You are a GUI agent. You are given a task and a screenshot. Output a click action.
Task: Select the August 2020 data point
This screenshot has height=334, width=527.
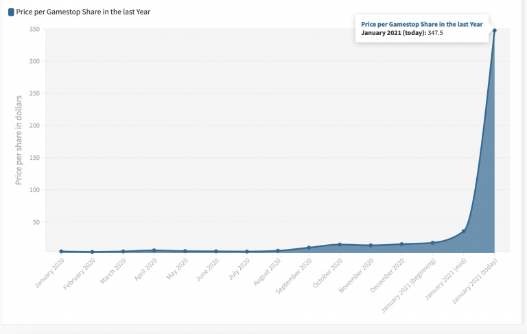[278, 250]
